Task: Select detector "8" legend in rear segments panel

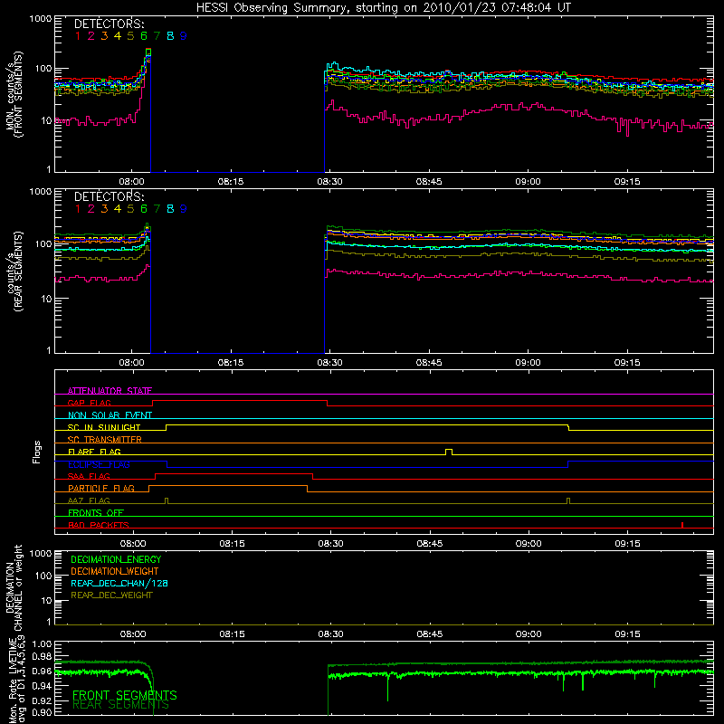Action: (170, 209)
